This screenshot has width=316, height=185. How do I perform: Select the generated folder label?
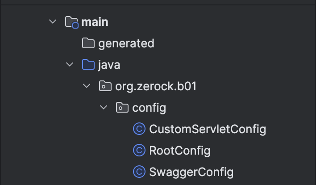coord(126,43)
